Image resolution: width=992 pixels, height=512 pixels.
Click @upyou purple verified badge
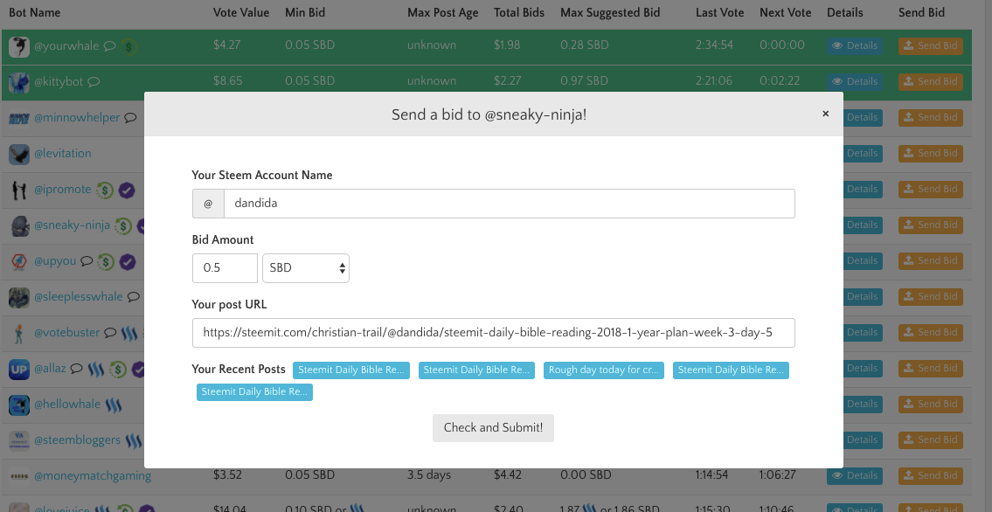(128, 262)
